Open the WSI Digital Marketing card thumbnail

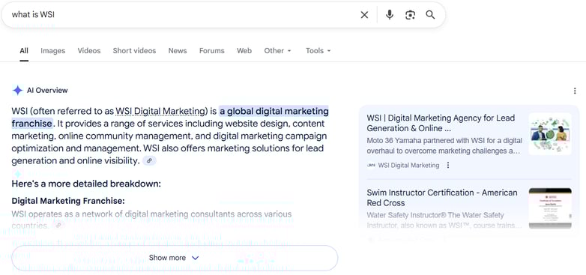pos(550,134)
